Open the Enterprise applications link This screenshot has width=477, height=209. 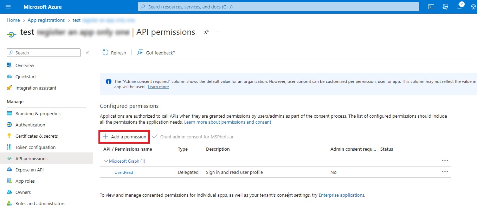(x=341, y=195)
